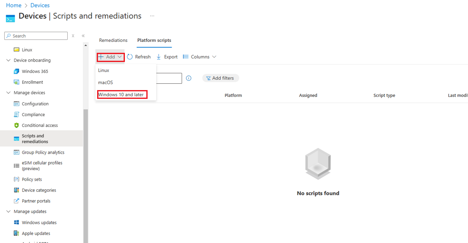
Task: Collapse the sidebar with double chevron
Action: pyautogui.click(x=83, y=36)
